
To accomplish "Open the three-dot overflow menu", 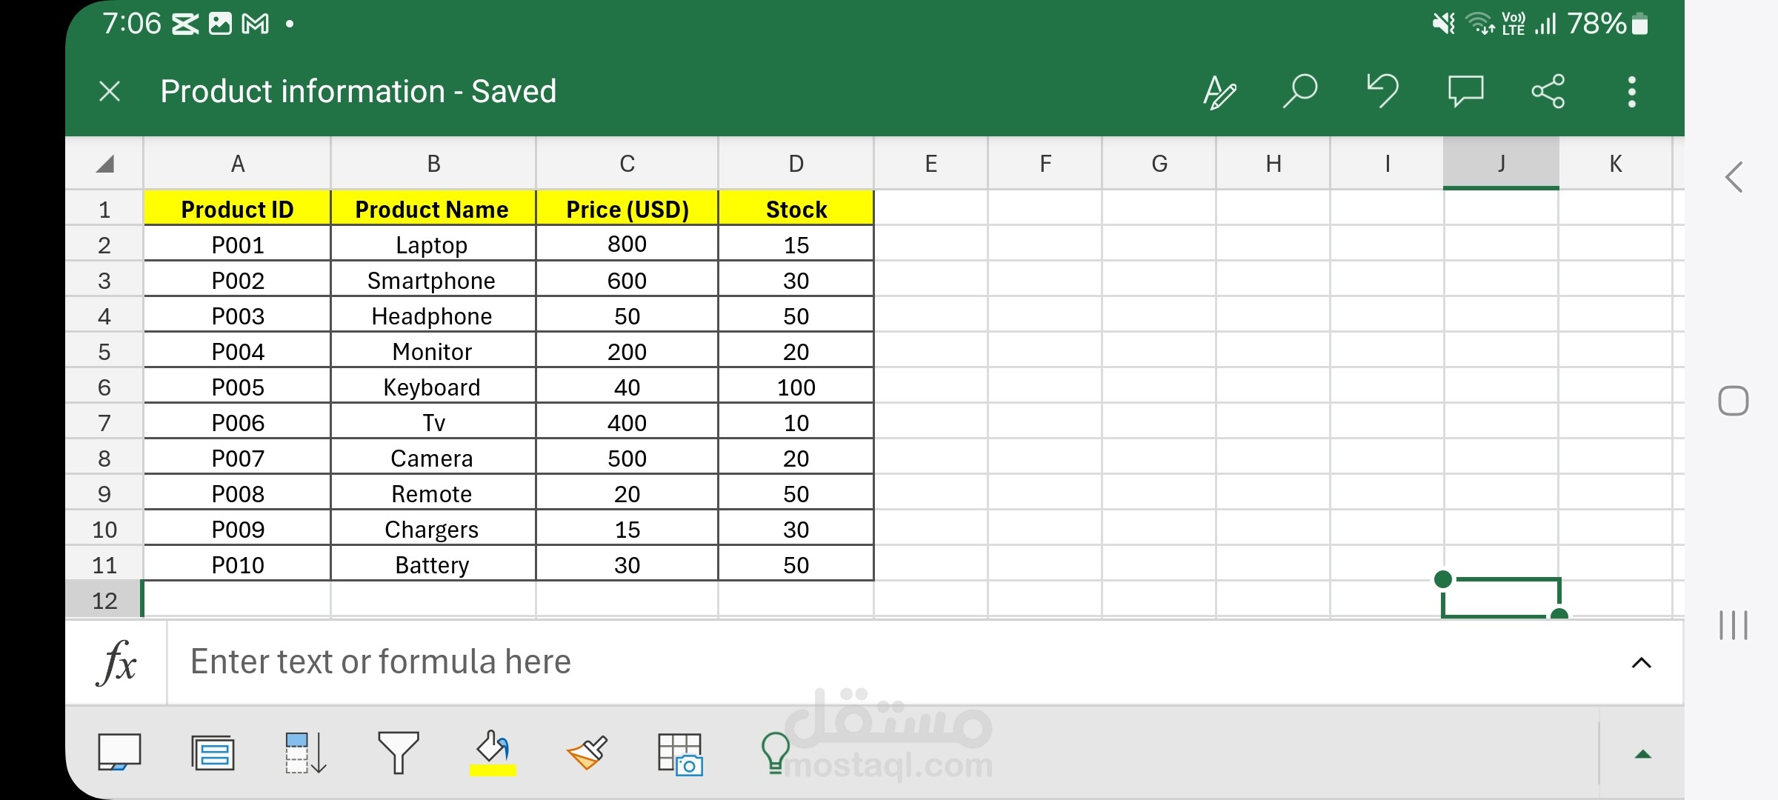I will (1631, 92).
